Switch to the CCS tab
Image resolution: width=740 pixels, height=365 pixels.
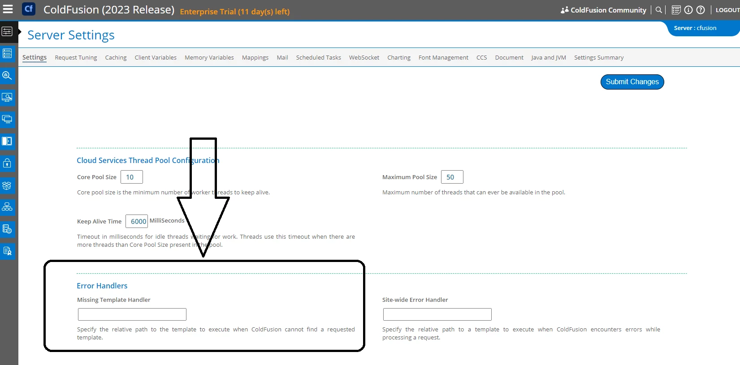pos(481,57)
